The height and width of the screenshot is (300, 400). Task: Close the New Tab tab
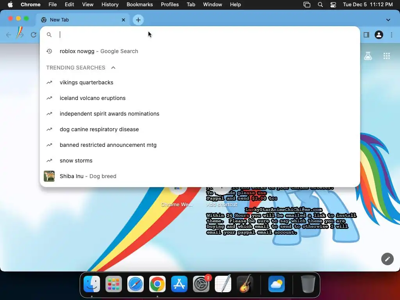pyautogui.click(x=123, y=20)
